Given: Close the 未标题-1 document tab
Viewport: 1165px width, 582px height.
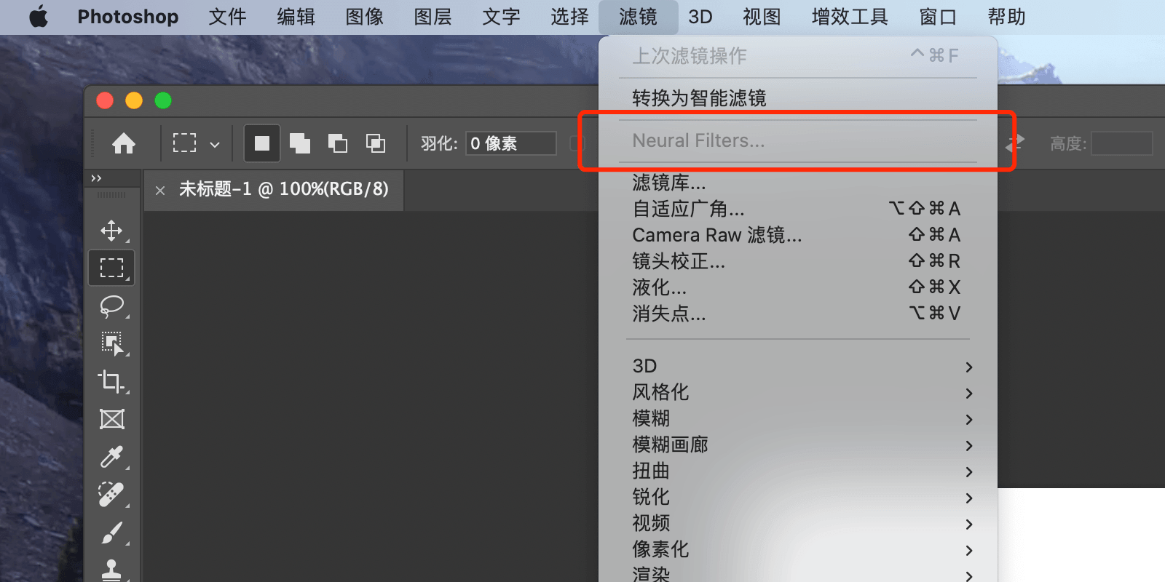Looking at the screenshot, I should (160, 191).
